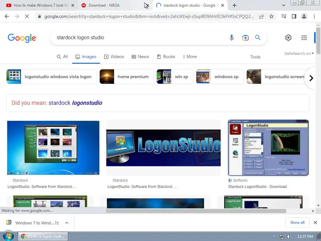Click vertical scrollbar down arrow

click(318, 205)
